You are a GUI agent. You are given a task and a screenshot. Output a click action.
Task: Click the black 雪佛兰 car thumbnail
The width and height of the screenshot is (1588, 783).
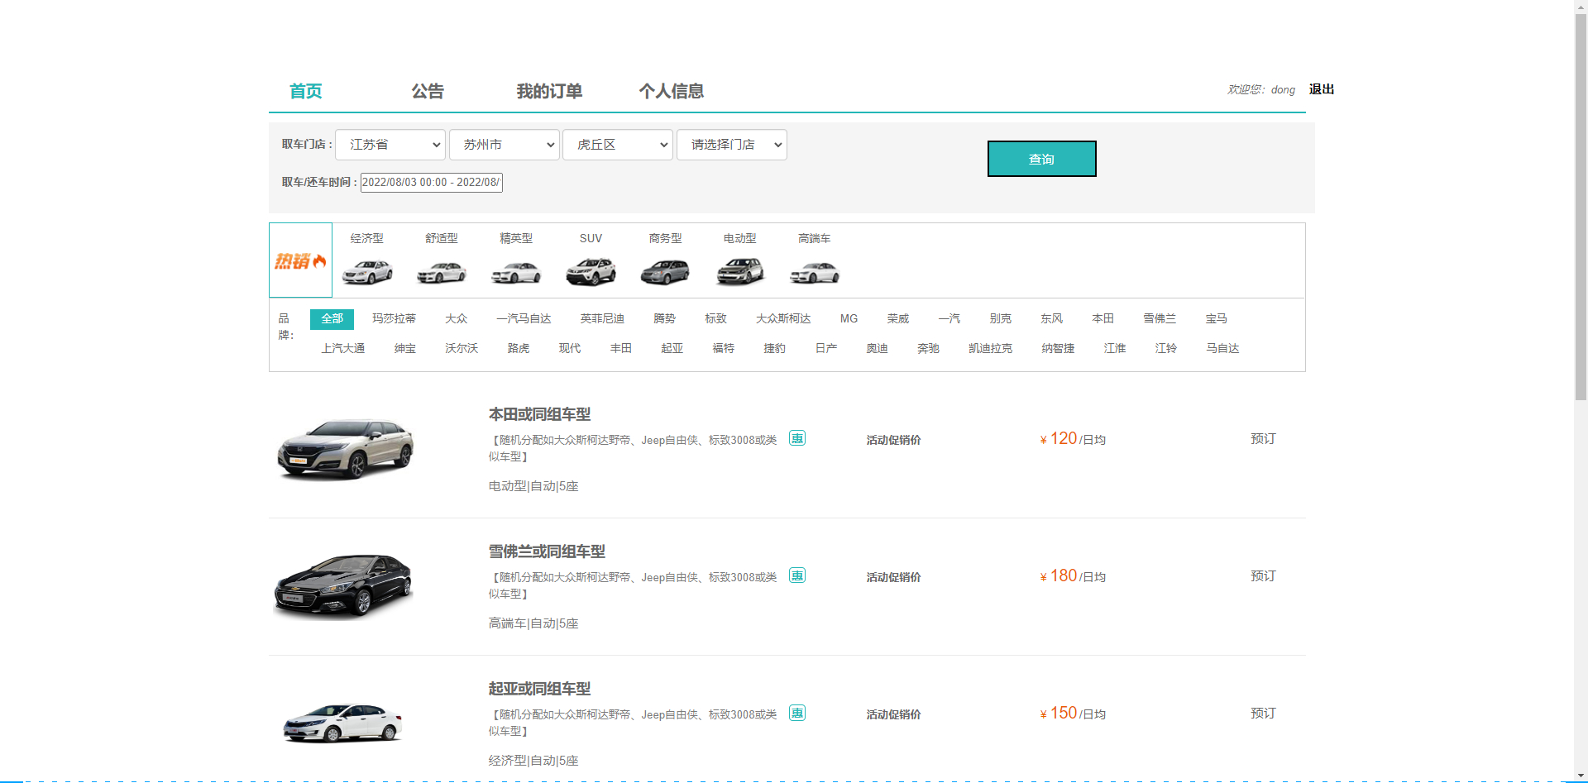(343, 585)
